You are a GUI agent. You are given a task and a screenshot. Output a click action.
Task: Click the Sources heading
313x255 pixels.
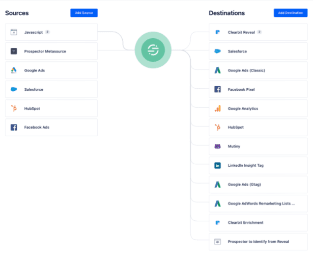(x=17, y=13)
